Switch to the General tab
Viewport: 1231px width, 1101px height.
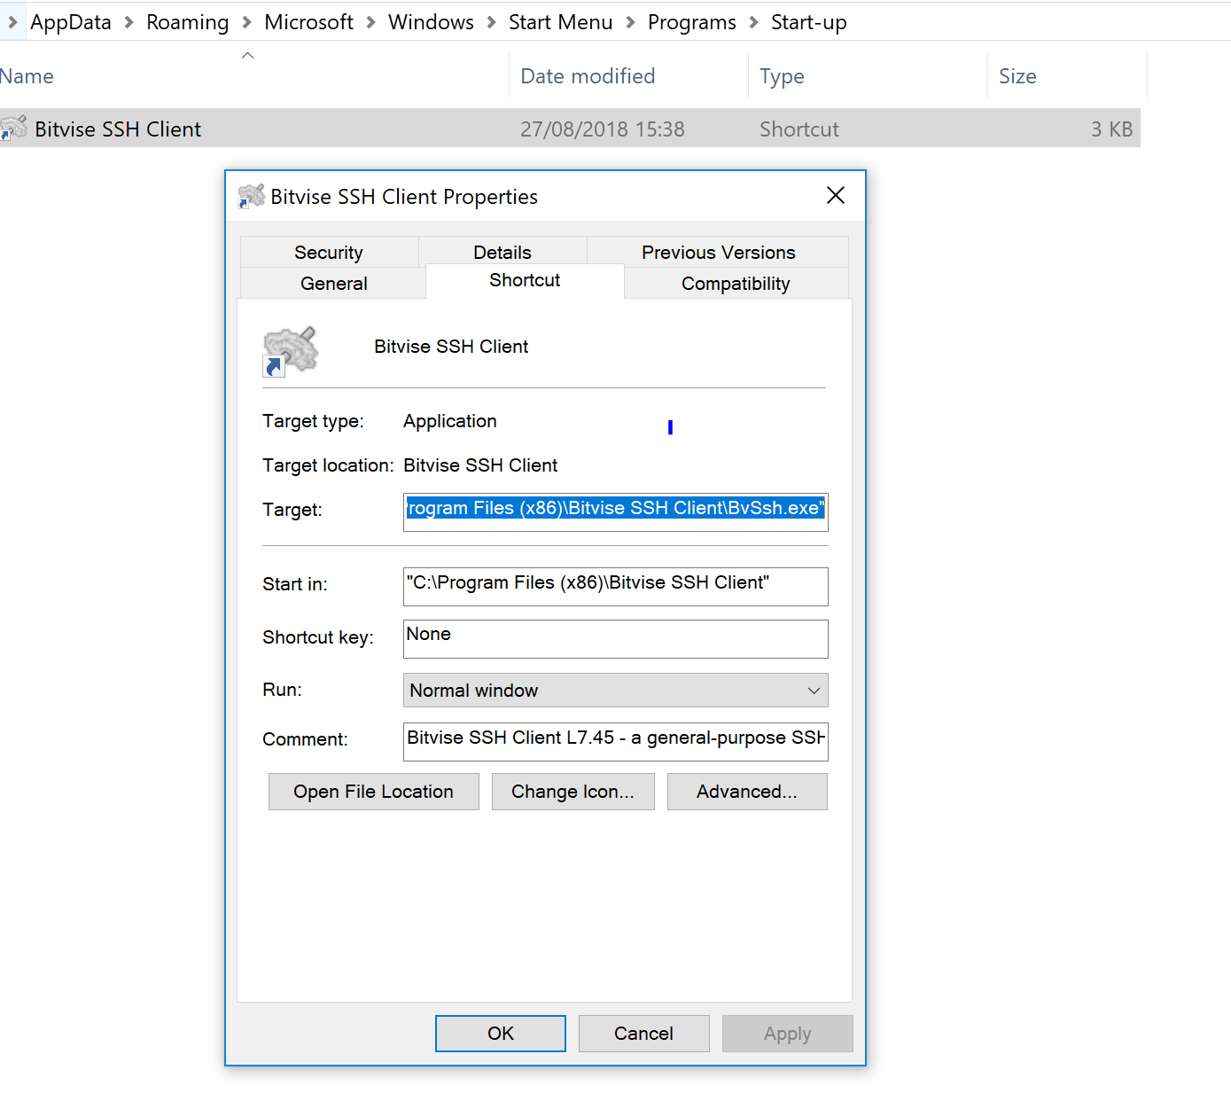coord(333,284)
